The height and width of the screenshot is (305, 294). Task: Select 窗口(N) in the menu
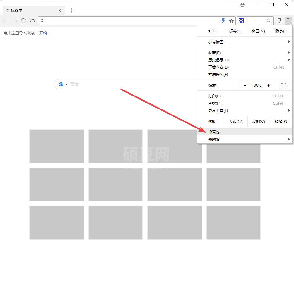click(258, 31)
